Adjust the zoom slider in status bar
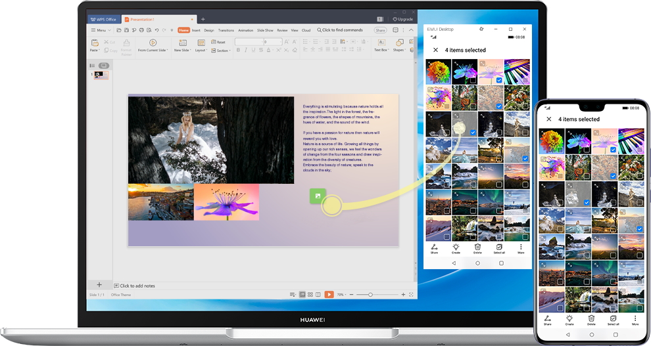651x346 pixels. [x=370, y=295]
